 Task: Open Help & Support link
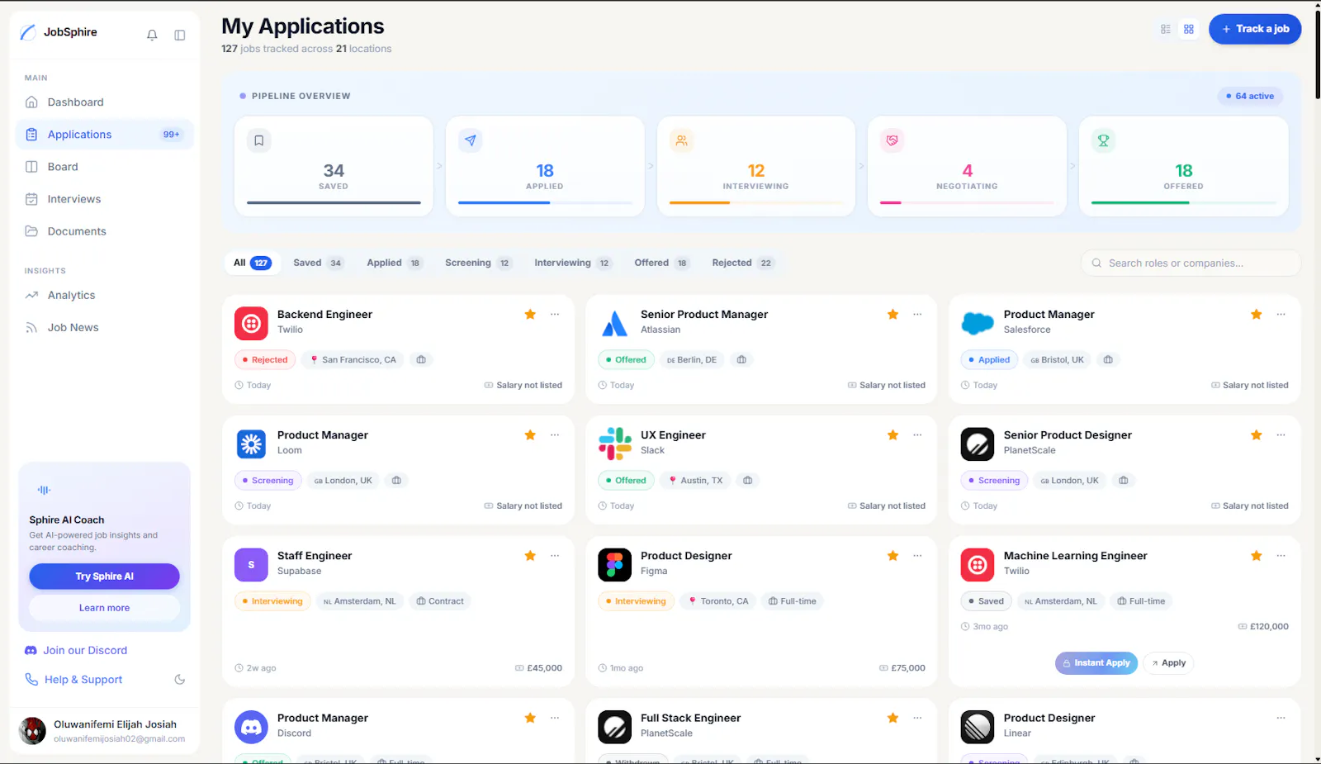[x=73, y=680]
